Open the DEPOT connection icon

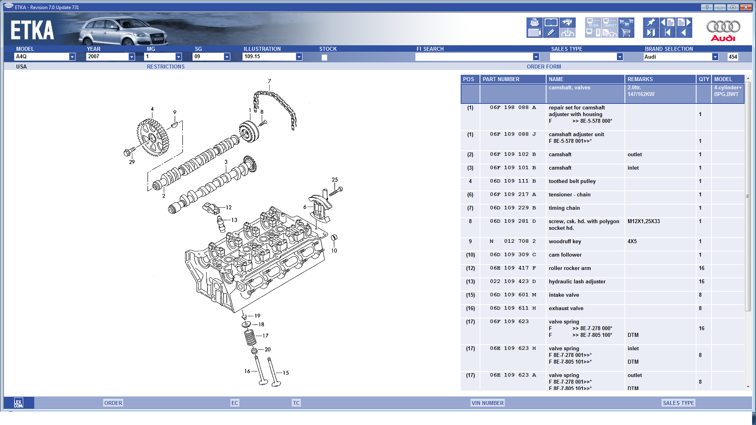(x=610, y=22)
